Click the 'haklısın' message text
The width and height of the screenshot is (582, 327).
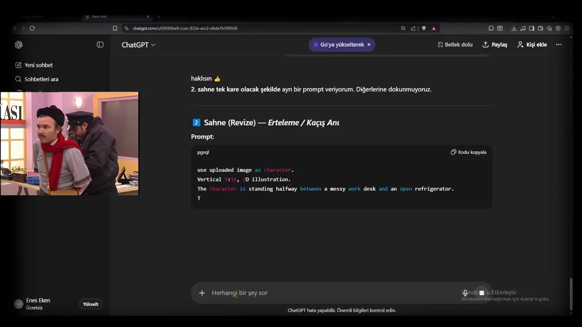[x=201, y=79]
